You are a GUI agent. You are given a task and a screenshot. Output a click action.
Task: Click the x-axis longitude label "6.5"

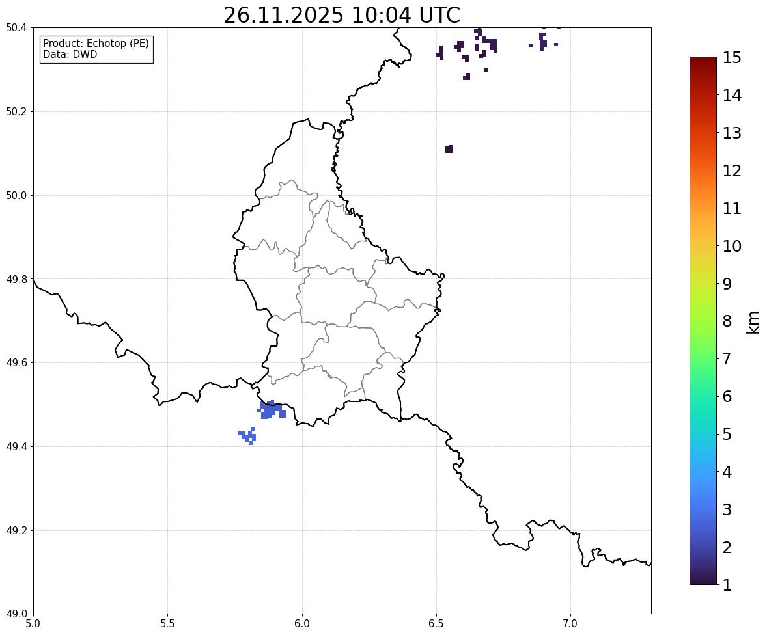pyautogui.click(x=436, y=624)
